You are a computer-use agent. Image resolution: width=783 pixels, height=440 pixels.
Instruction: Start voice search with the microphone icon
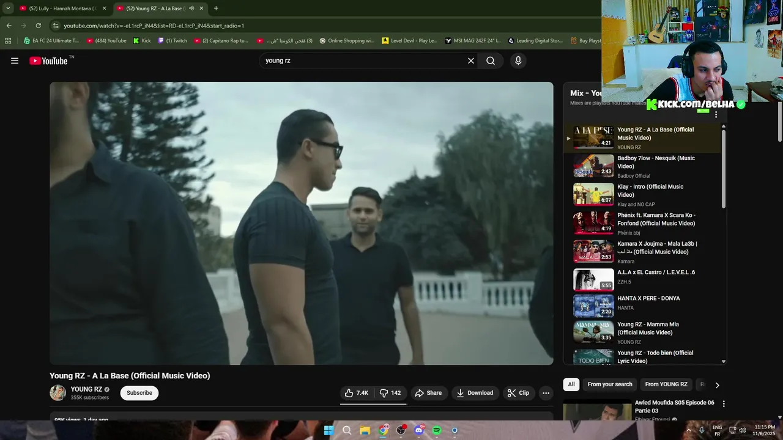(518, 61)
